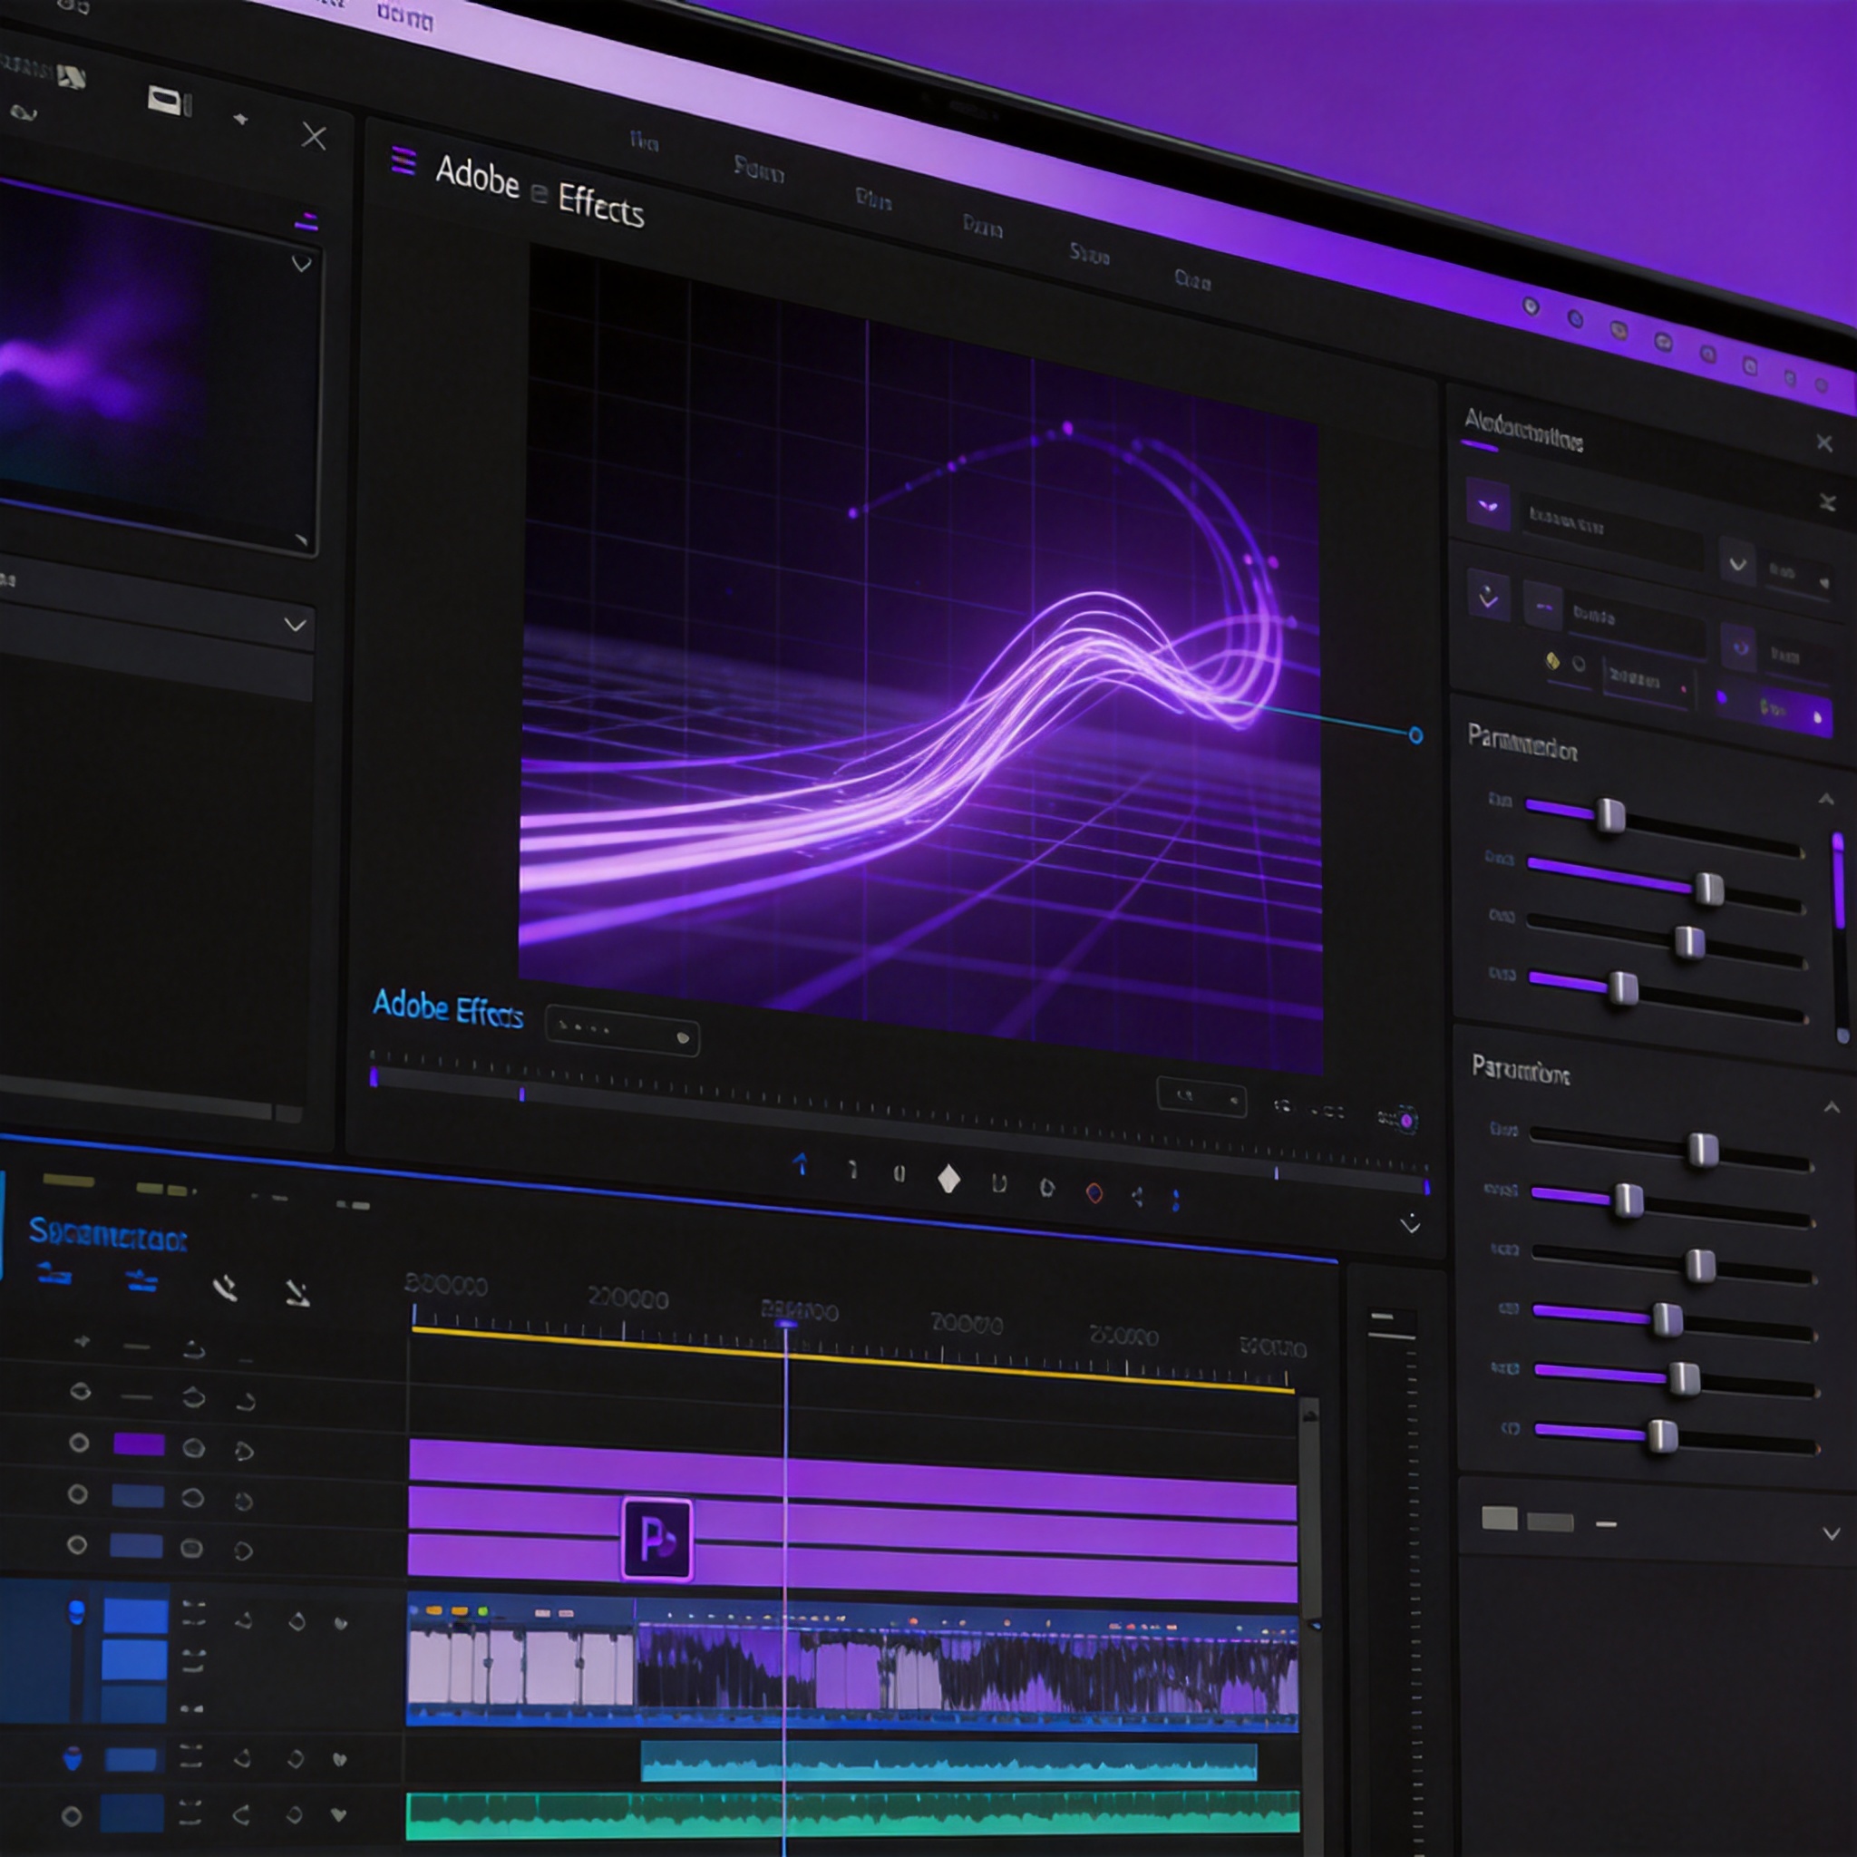Click the second blue icon under the timeline title
This screenshot has width=1857, height=1857.
coord(141,1280)
